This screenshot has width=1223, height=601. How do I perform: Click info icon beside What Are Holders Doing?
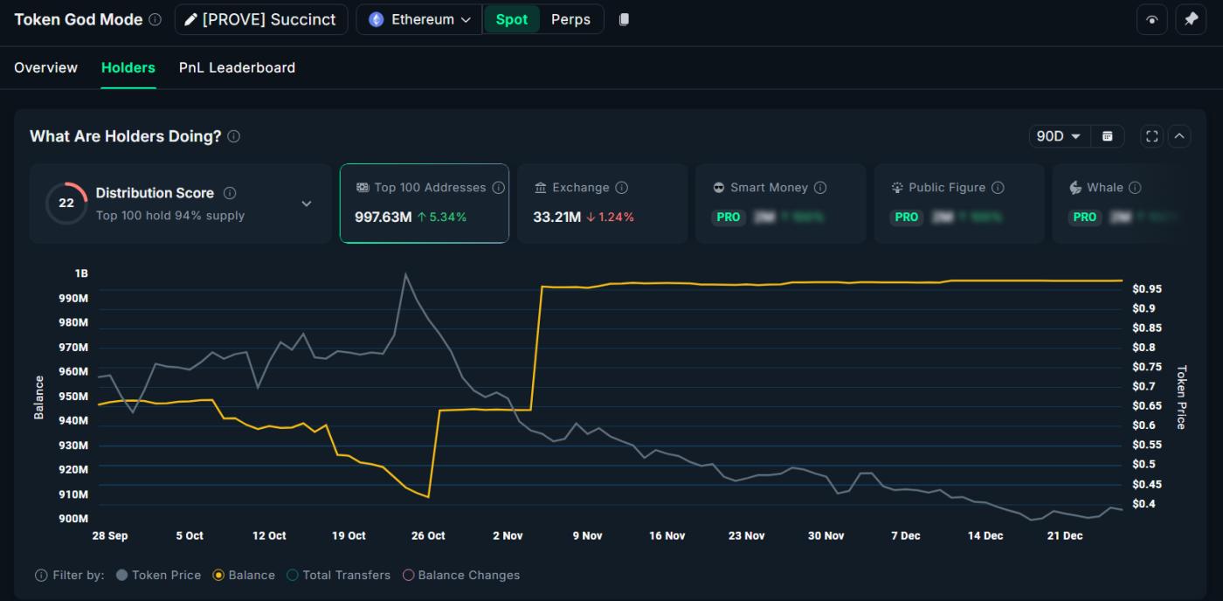234,136
